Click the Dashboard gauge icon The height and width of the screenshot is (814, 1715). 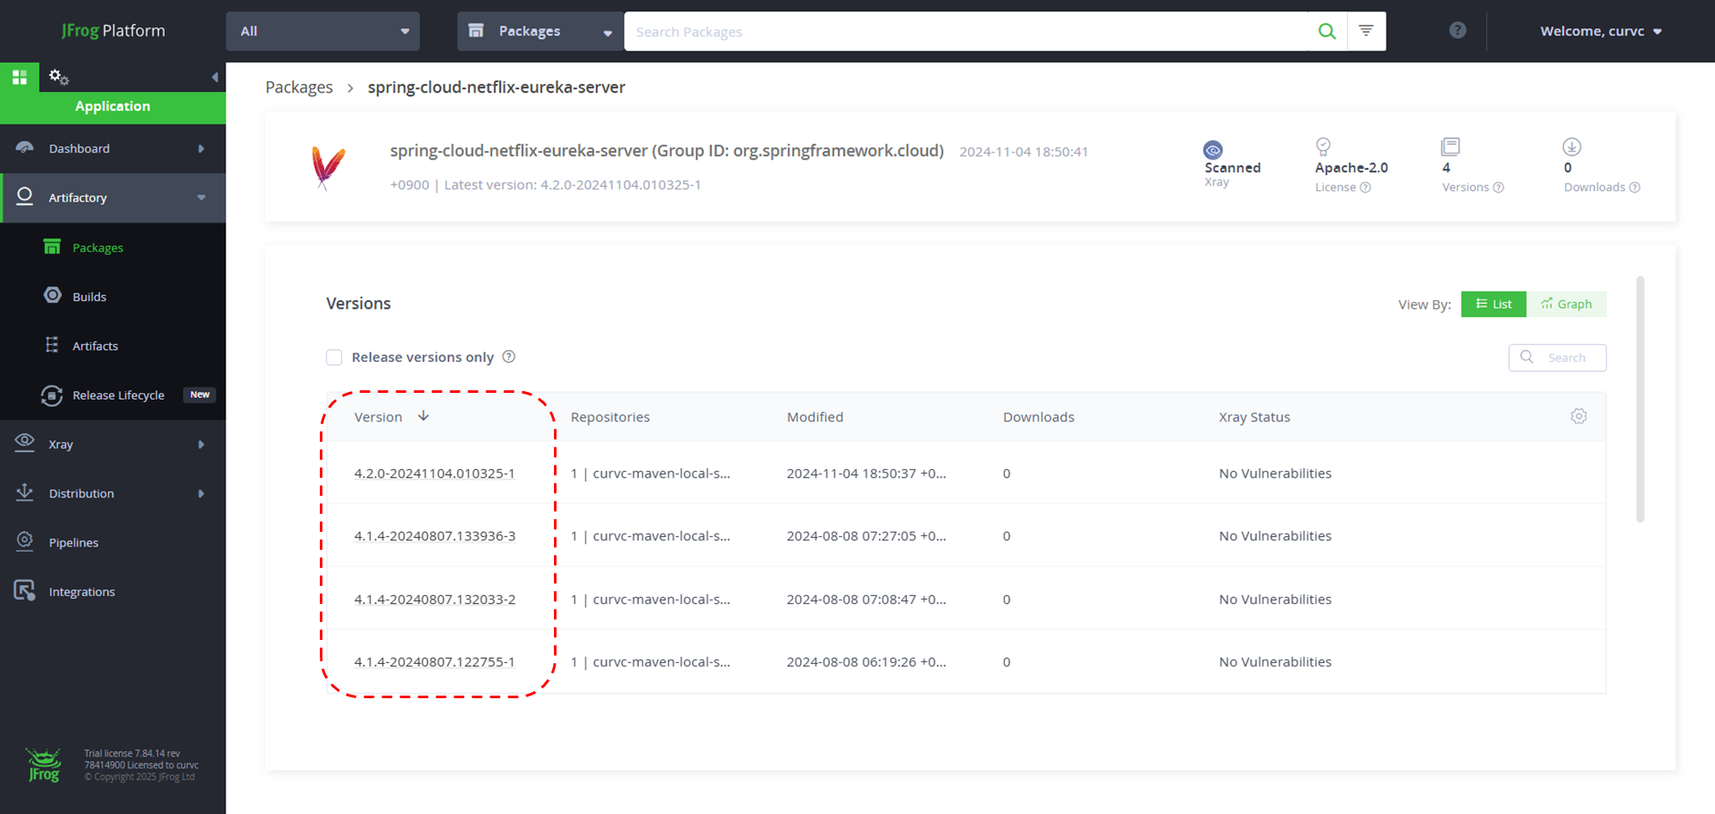click(x=25, y=148)
